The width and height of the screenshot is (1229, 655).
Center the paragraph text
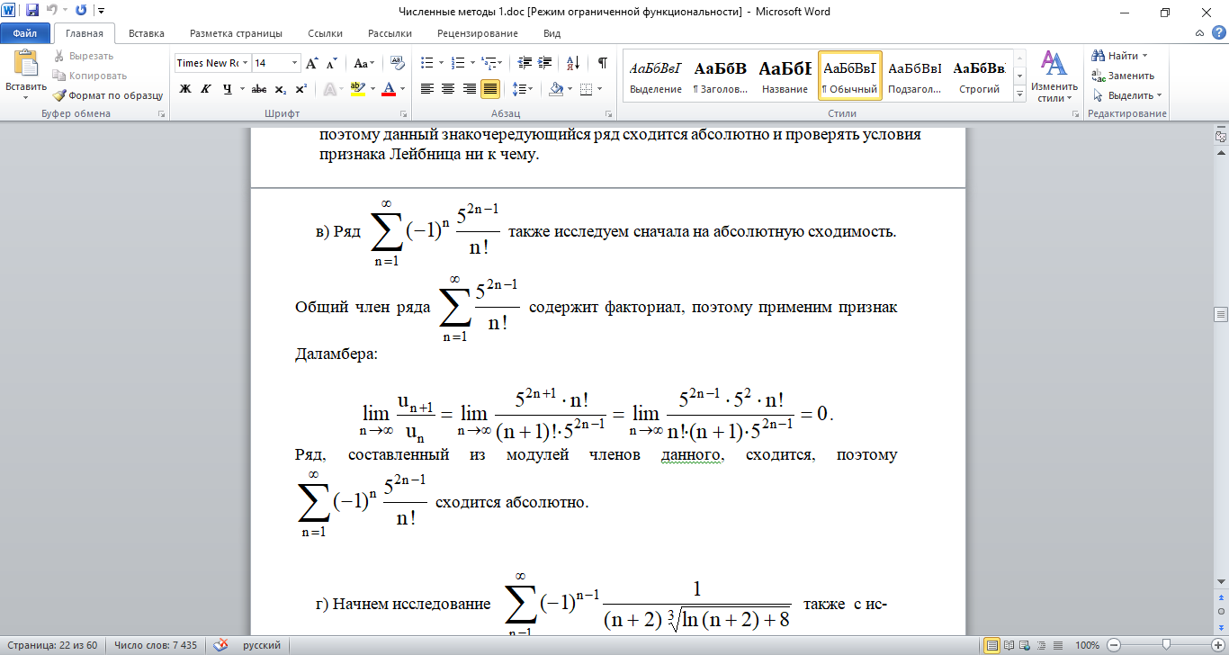coord(448,89)
